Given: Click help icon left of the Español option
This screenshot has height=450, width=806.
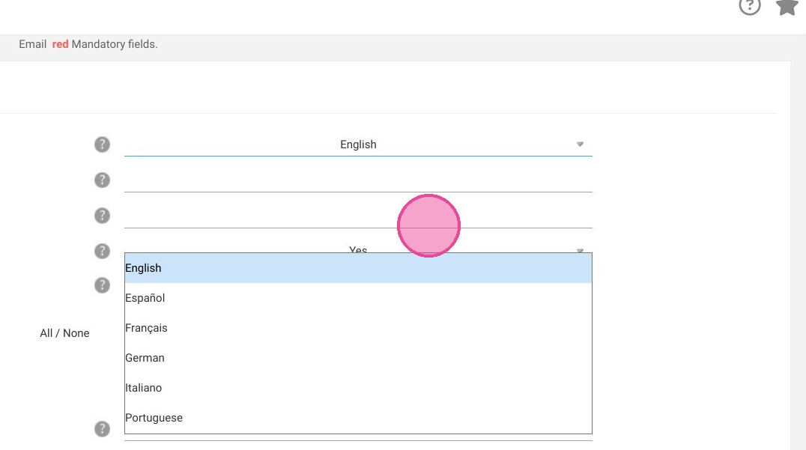Looking at the screenshot, I should (103, 285).
